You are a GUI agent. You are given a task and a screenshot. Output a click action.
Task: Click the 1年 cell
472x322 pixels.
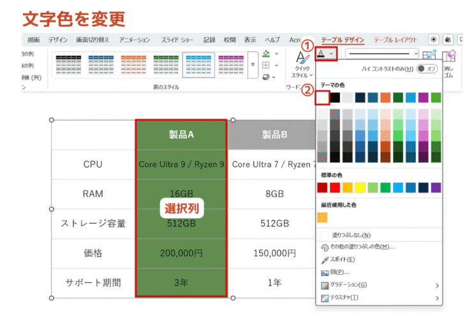272,283
